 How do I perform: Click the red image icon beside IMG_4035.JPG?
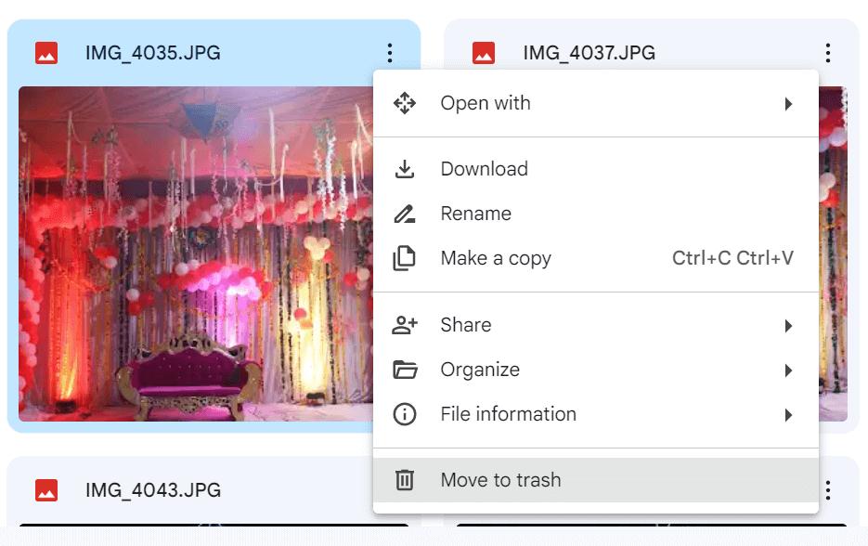pos(46,53)
